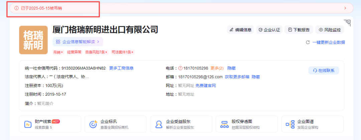Screen dimensions: 361x140
Task: Open the revocation notice banner arrow
Action: (345, 8)
